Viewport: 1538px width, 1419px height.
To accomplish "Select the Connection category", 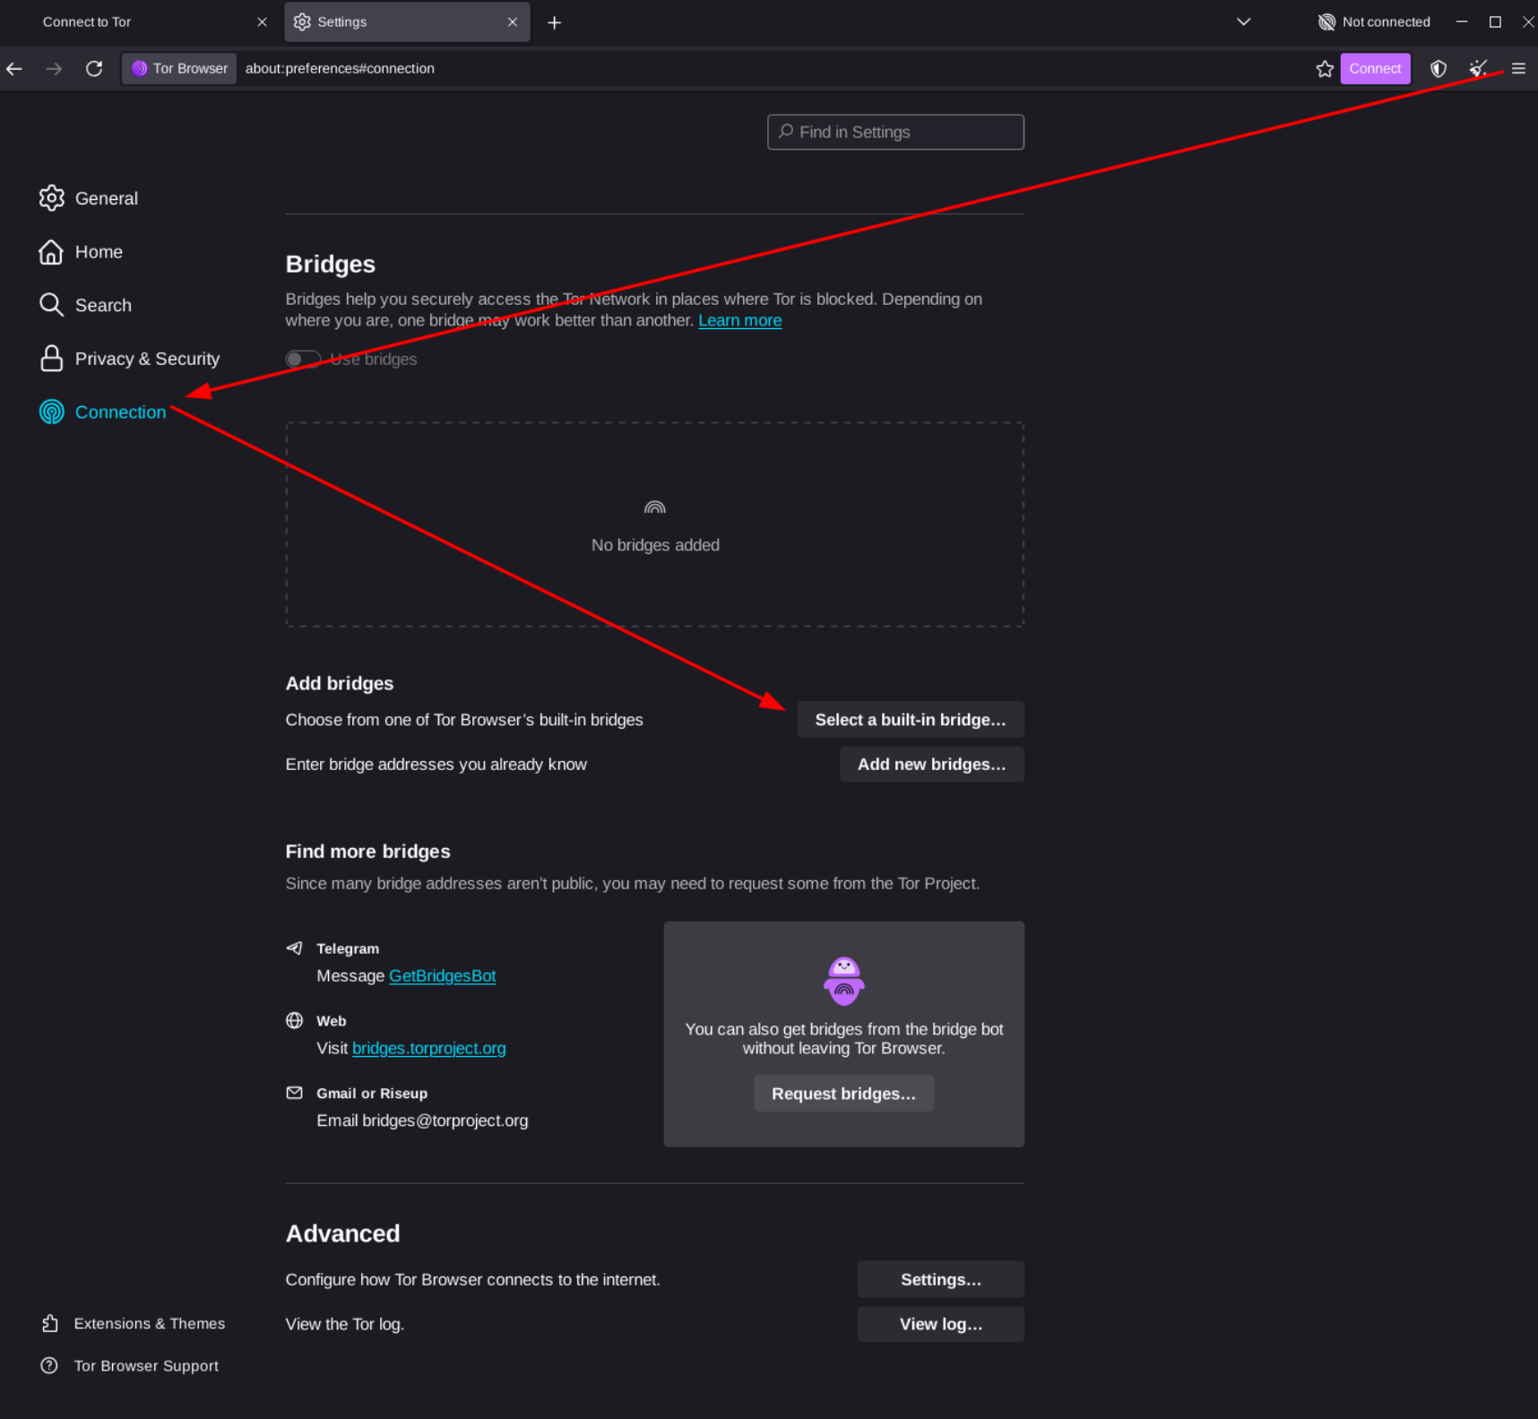I will click(103, 412).
